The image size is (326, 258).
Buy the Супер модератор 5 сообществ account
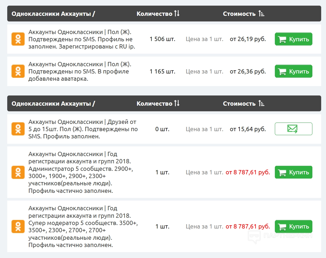click(293, 226)
